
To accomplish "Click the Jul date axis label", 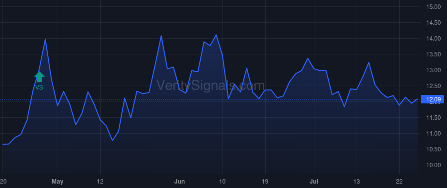I will click(314, 182).
